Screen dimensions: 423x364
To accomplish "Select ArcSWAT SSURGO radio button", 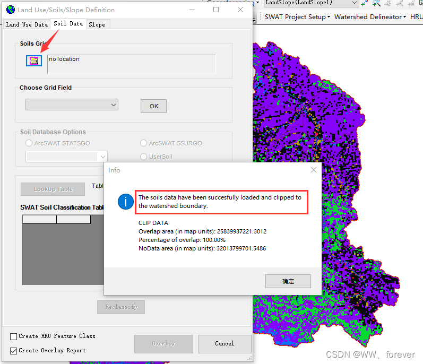I will (x=143, y=143).
